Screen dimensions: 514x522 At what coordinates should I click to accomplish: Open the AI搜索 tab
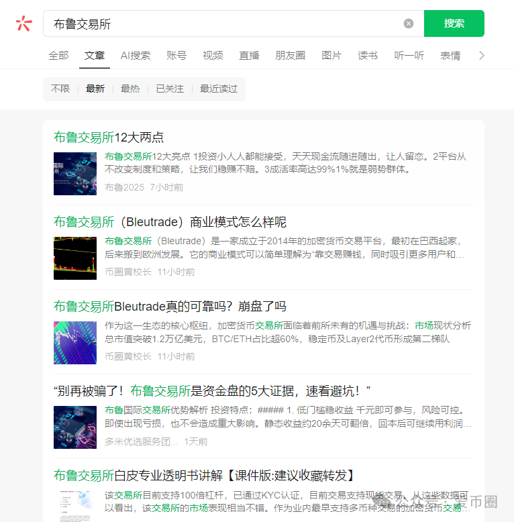pyautogui.click(x=136, y=55)
